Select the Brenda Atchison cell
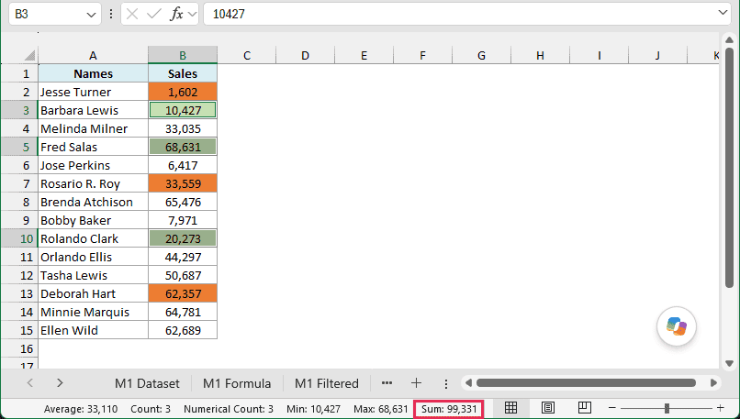This screenshot has width=740, height=419. click(x=93, y=203)
